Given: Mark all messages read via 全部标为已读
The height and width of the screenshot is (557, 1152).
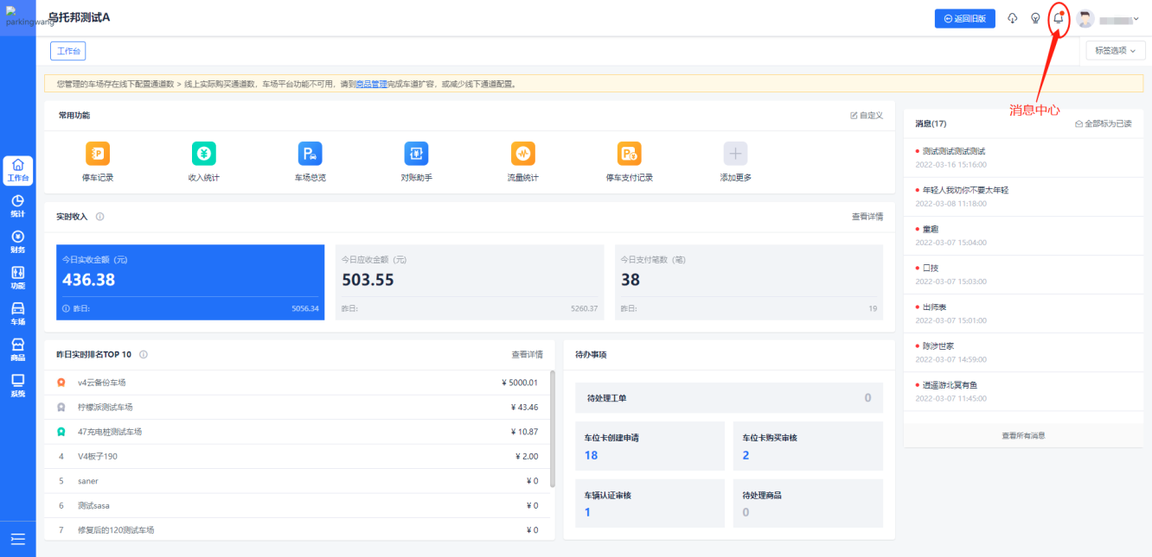Looking at the screenshot, I should click(1103, 123).
